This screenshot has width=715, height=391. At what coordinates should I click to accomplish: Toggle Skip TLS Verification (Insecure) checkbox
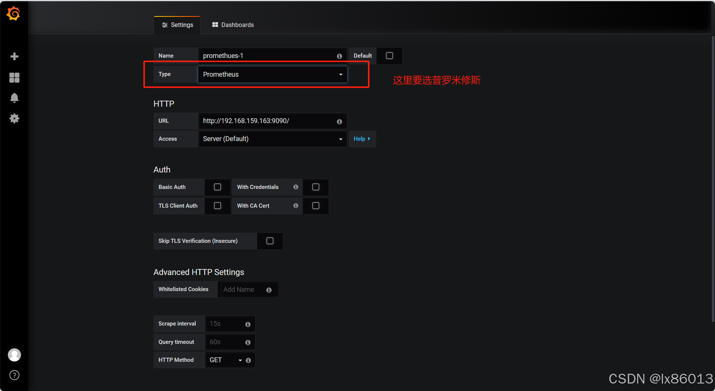coord(270,241)
